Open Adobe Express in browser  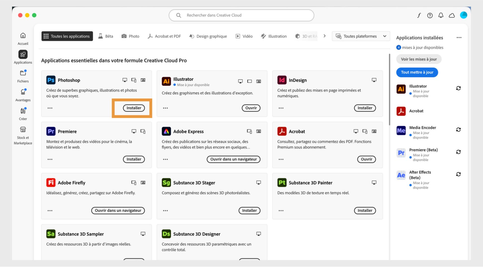(233, 159)
